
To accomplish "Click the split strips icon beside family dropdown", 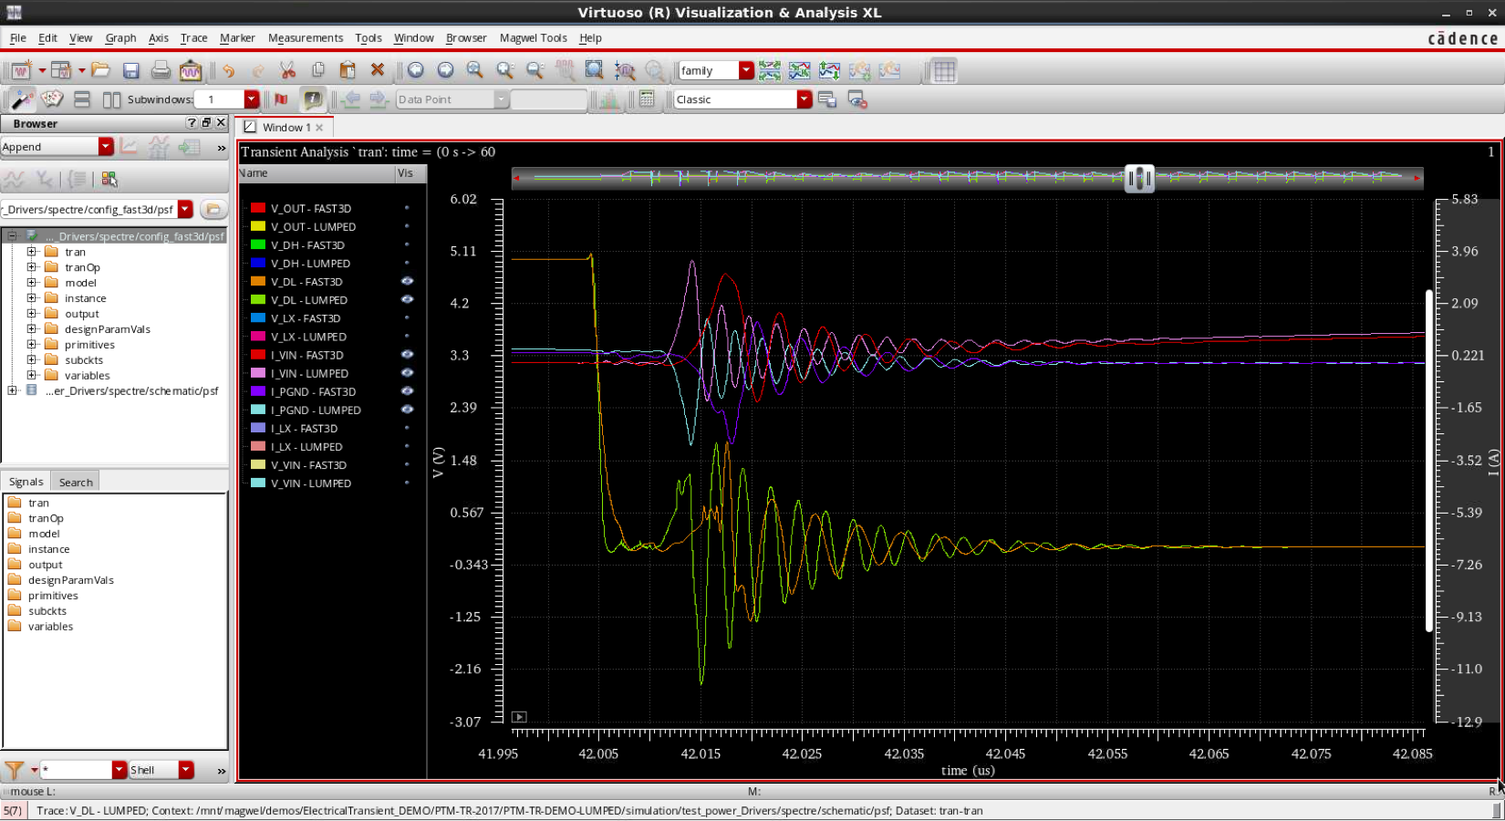I will (769, 70).
